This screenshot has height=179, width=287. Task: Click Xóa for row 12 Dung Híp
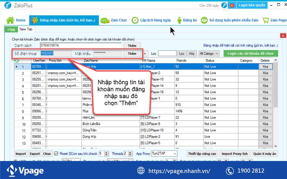click(x=265, y=137)
